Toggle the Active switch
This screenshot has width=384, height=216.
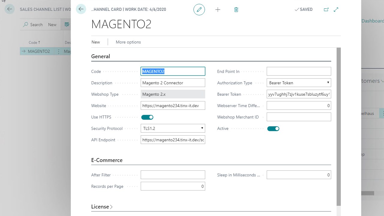pos(273,128)
